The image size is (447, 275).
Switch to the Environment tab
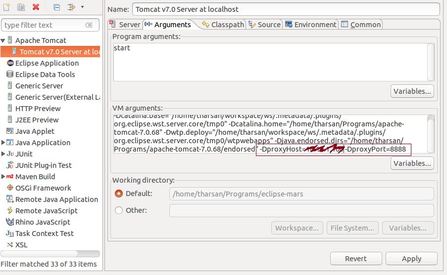coord(311,25)
